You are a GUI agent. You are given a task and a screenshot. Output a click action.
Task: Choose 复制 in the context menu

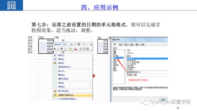[61, 59]
